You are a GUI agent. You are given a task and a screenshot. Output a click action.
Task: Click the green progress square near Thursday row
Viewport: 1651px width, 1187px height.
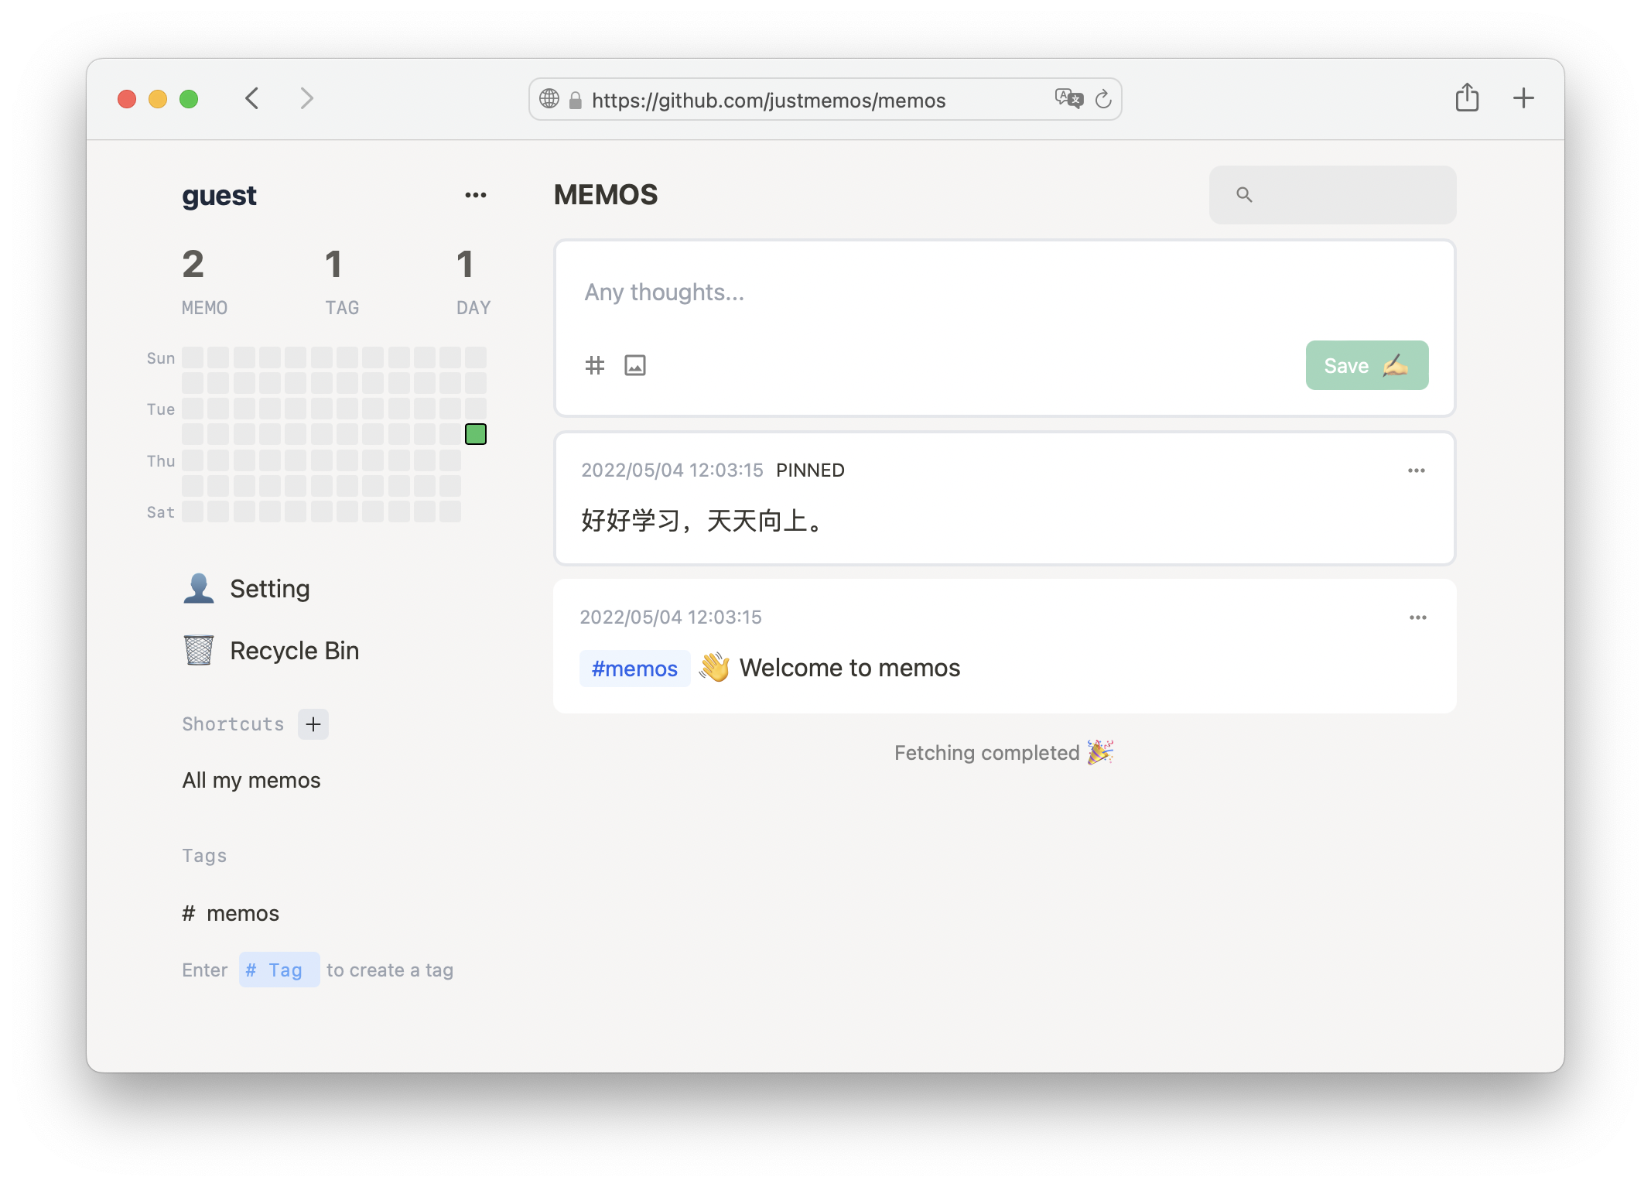click(476, 434)
